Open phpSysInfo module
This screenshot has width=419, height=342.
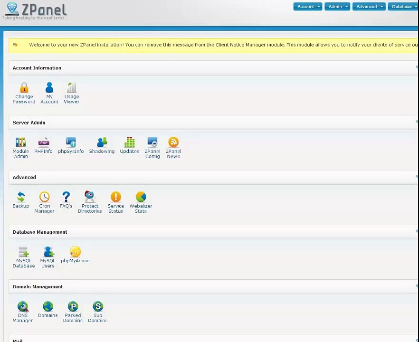click(71, 145)
